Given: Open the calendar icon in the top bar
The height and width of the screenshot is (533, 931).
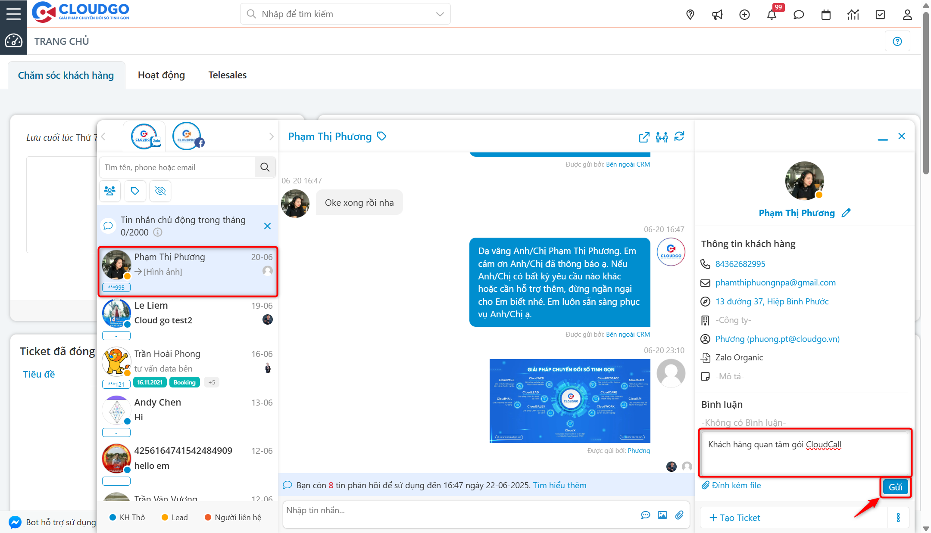Looking at the screenshot, I should (x=826, y=14).
